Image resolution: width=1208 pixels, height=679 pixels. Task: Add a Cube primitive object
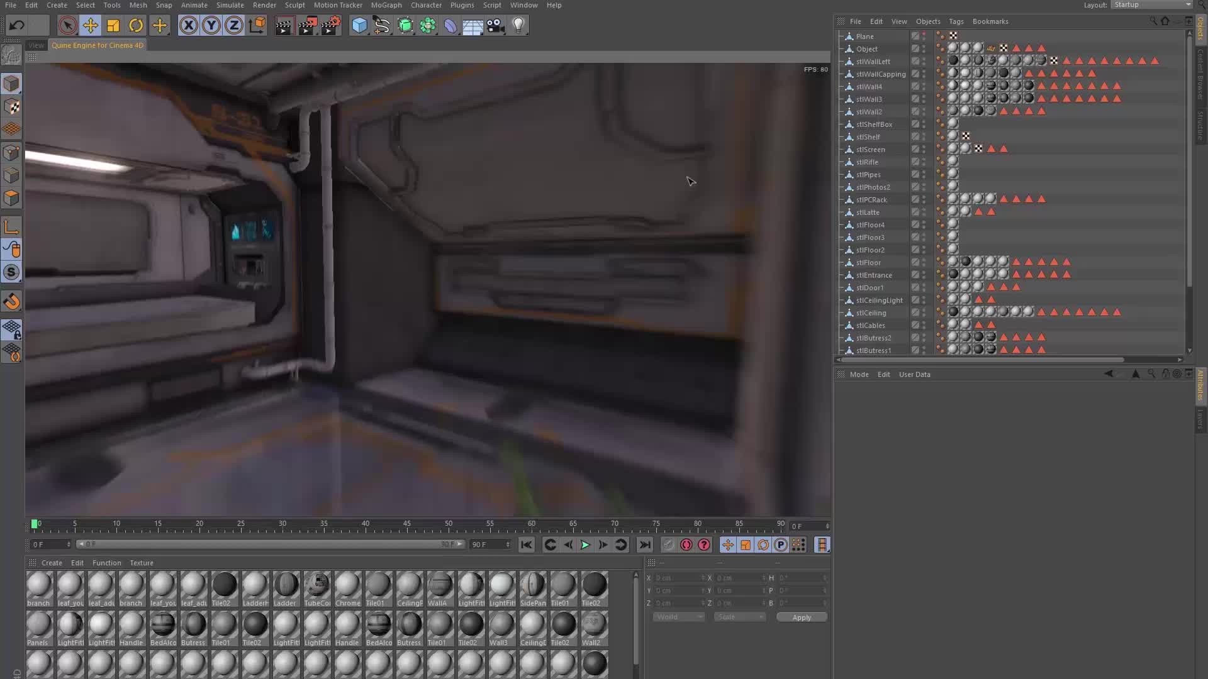tap(359, 26)
